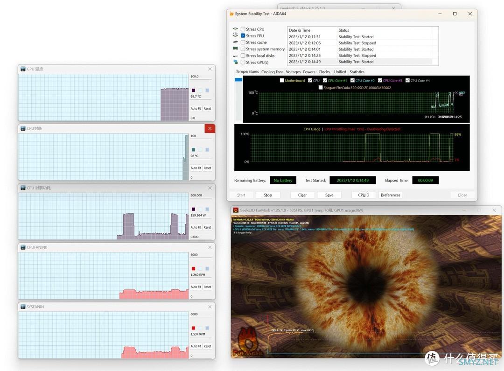Click the disk icon beside Stress local disks
Image resolution: width=504 pixels, height=371 pixels.
[x=235, y=56]
